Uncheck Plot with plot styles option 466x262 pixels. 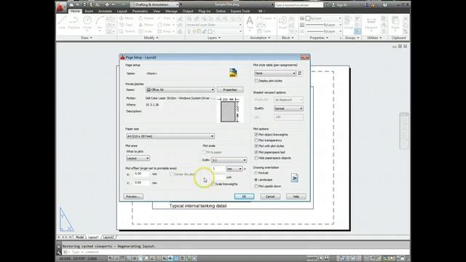click(x=256, y=146)
